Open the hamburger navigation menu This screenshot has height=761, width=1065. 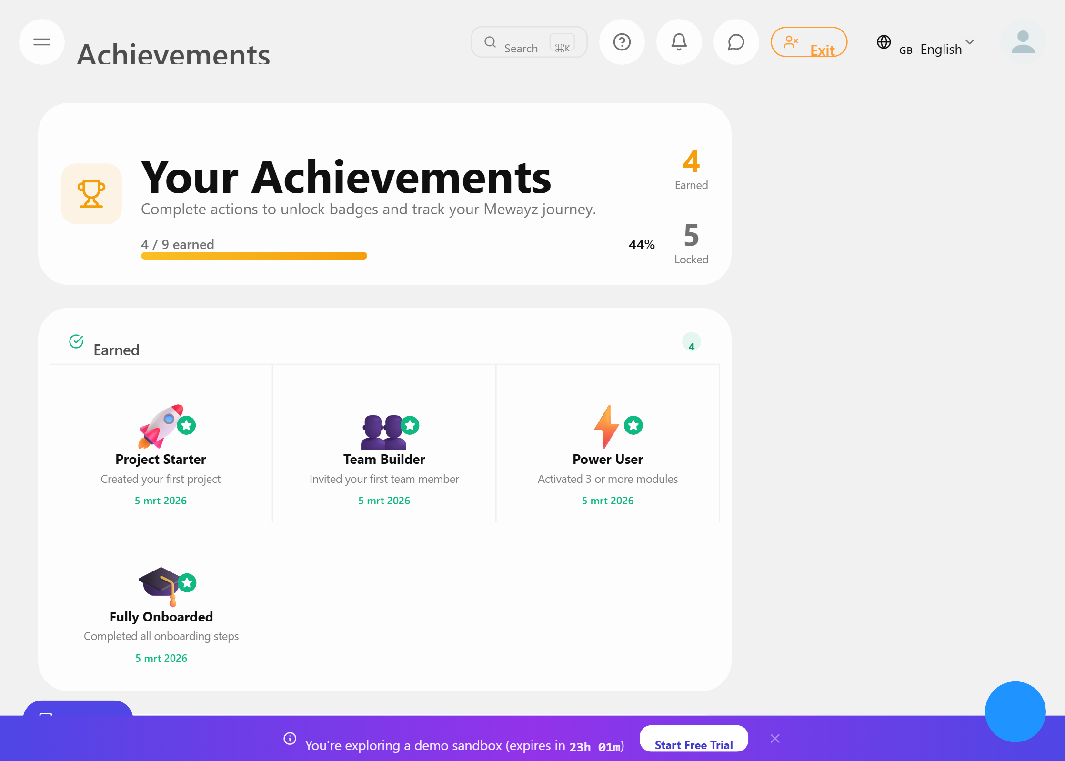pos(41,42)
